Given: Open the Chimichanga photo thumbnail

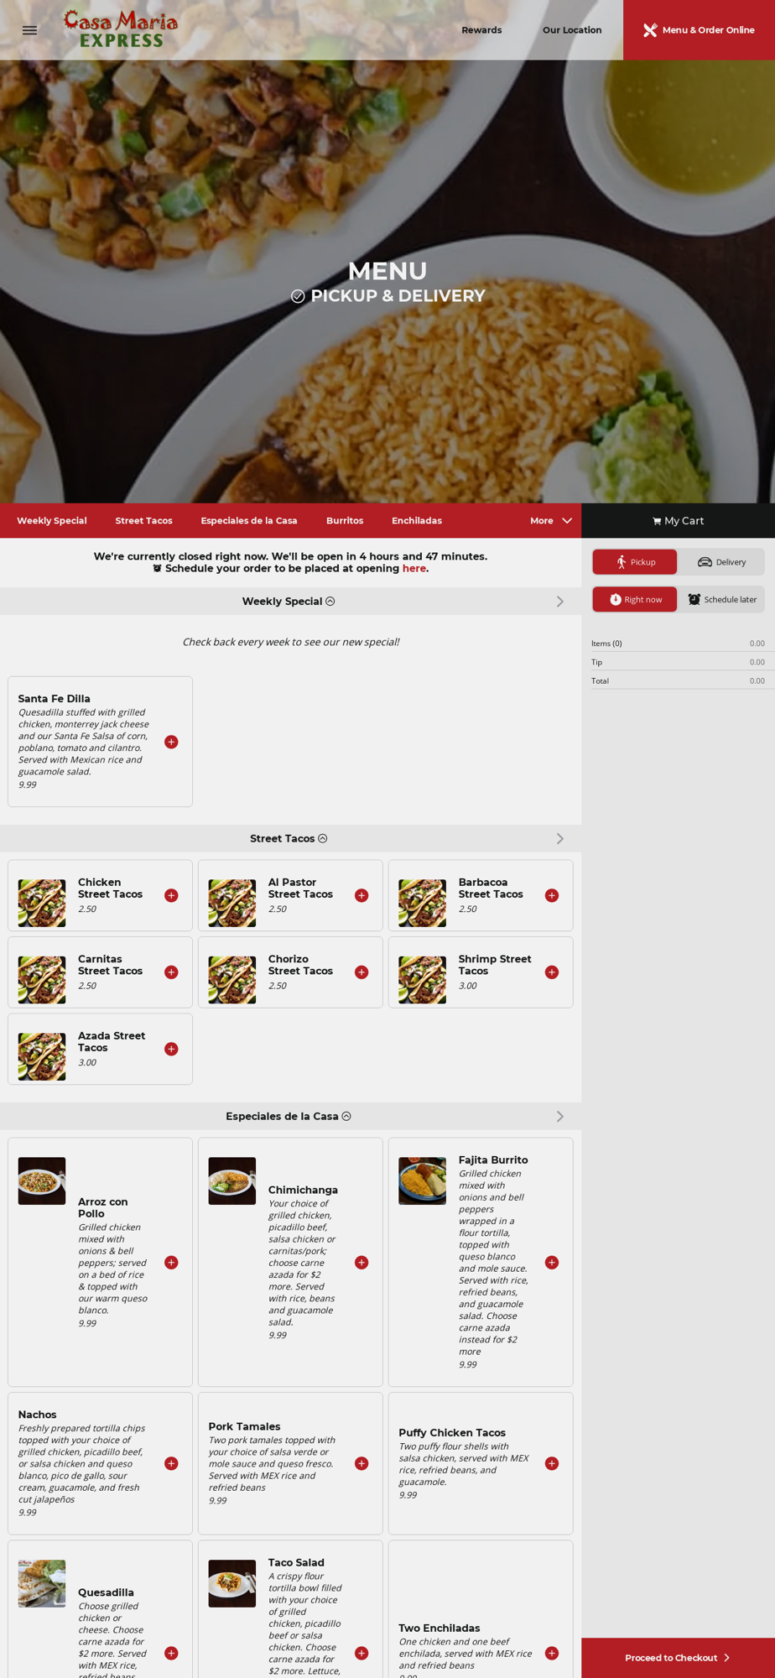Looking at the screenshot, I should [232, 1181].
